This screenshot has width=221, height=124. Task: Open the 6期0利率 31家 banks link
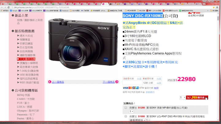159,79
